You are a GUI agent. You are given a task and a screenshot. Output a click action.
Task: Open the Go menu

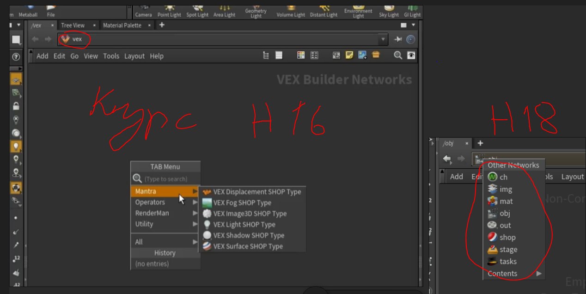pos(74,56)
